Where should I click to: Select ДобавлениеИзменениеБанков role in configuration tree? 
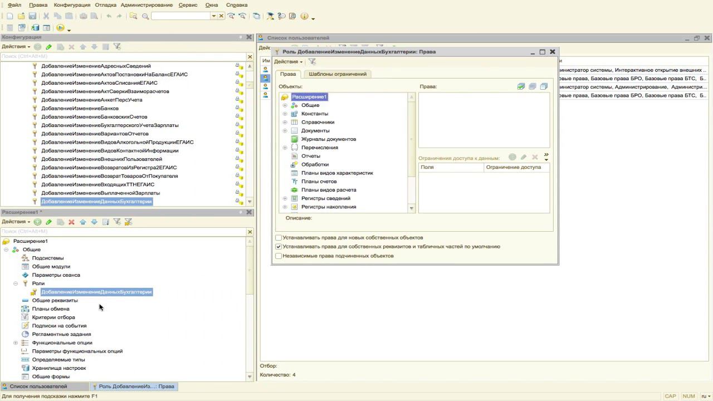(x=80, y=109)
